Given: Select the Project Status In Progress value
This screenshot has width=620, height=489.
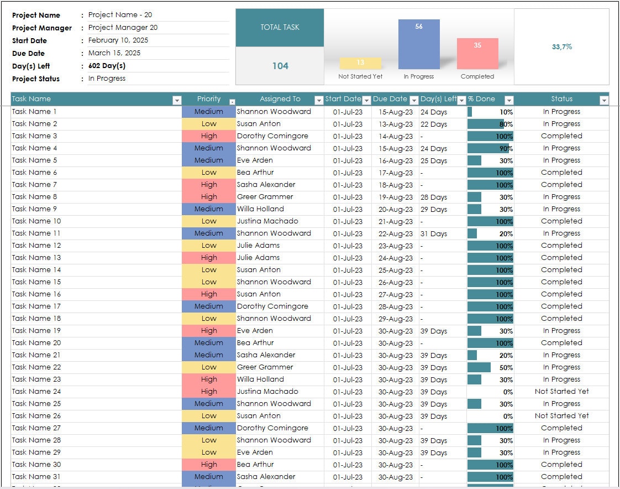Looking at the screenshot, I should coord(158,79).
